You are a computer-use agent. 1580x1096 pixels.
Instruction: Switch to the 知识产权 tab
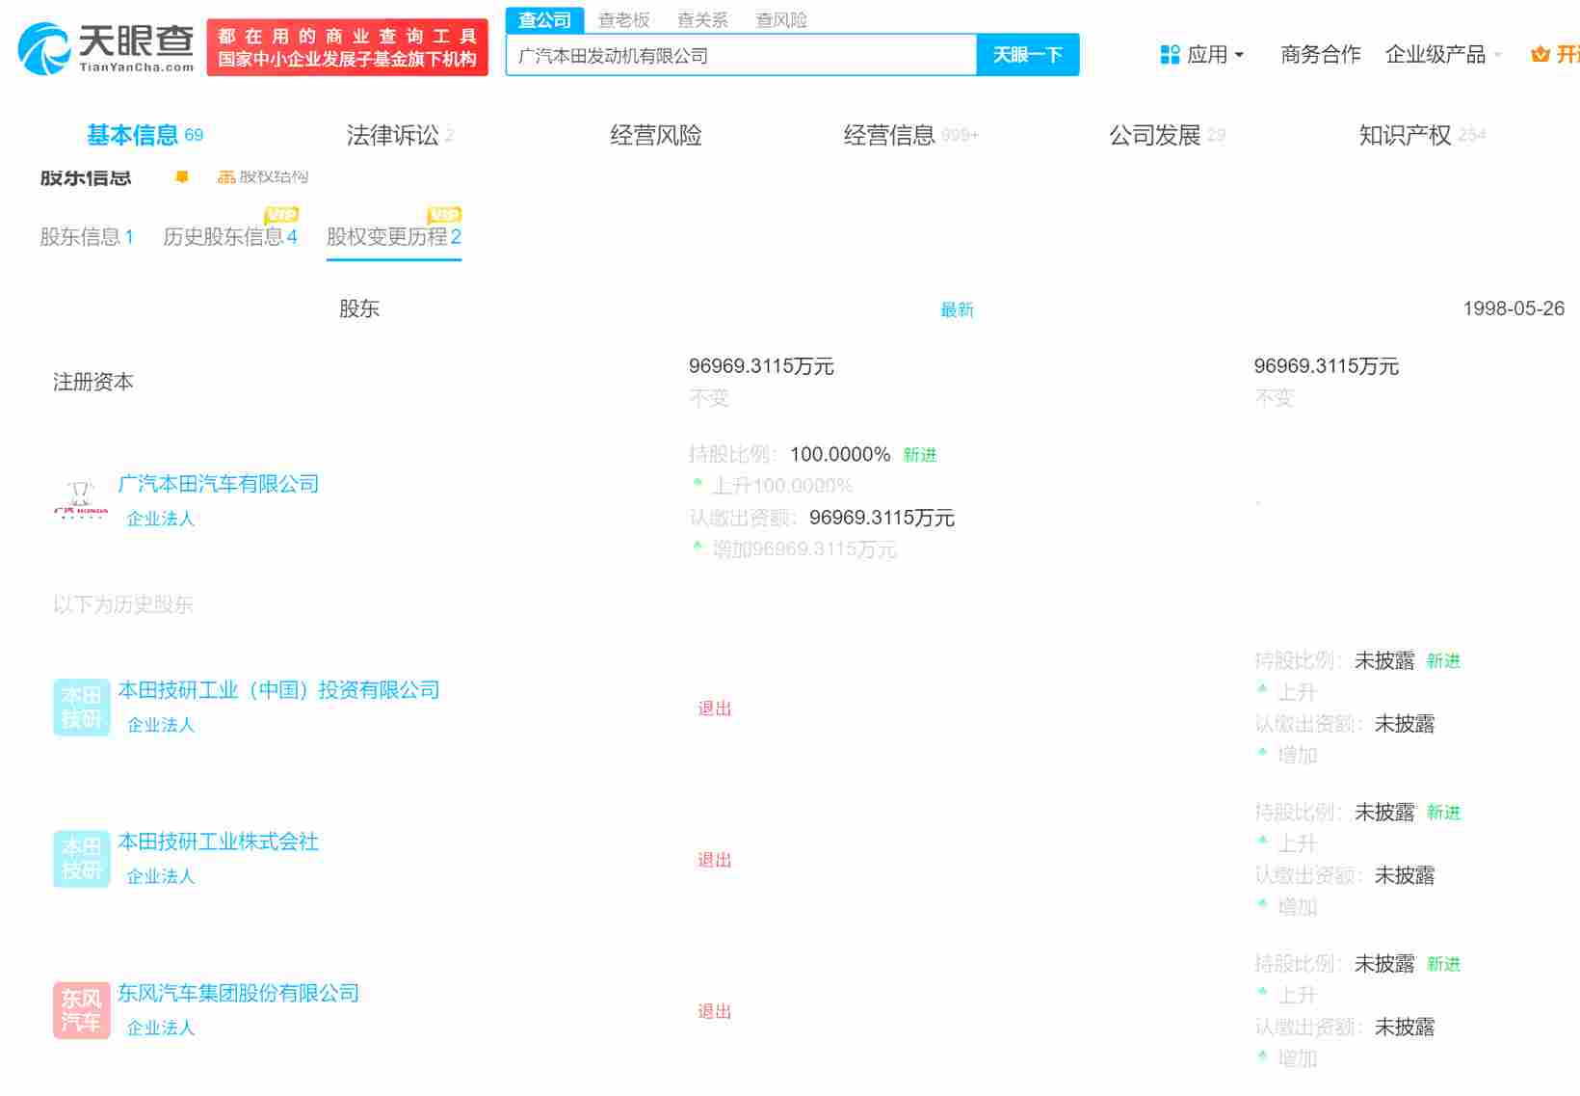point(1404,135)
